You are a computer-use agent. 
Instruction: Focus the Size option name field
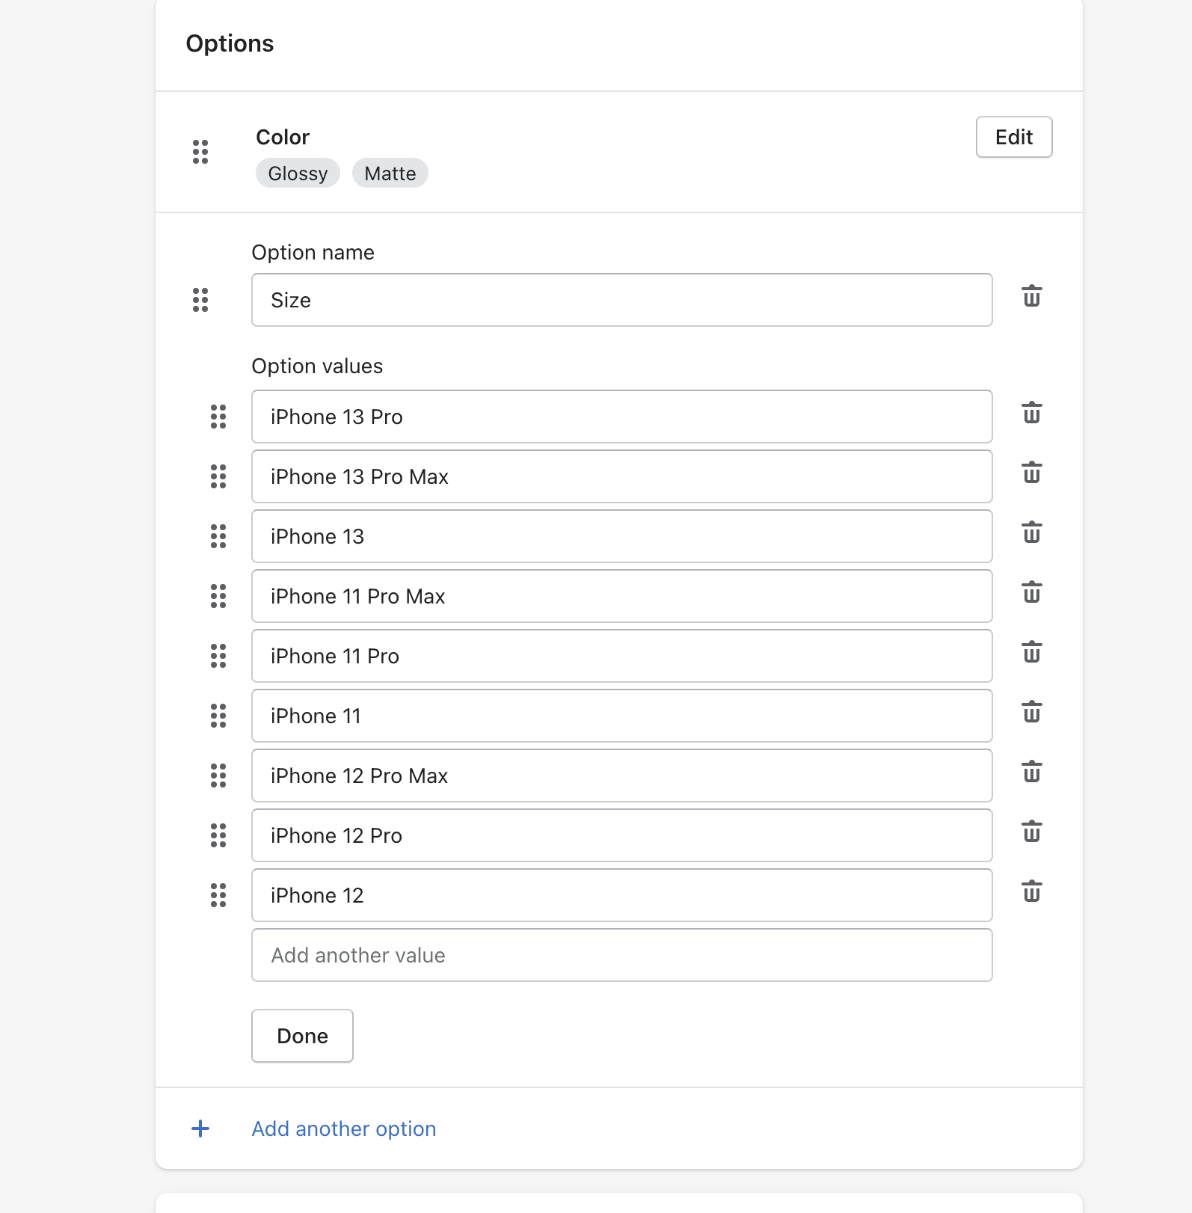621,300
